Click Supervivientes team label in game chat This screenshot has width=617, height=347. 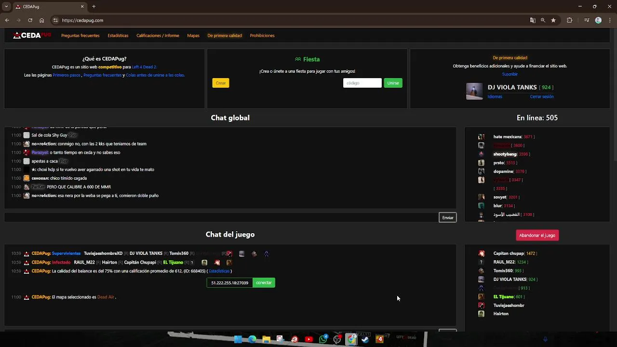point(67,254)
